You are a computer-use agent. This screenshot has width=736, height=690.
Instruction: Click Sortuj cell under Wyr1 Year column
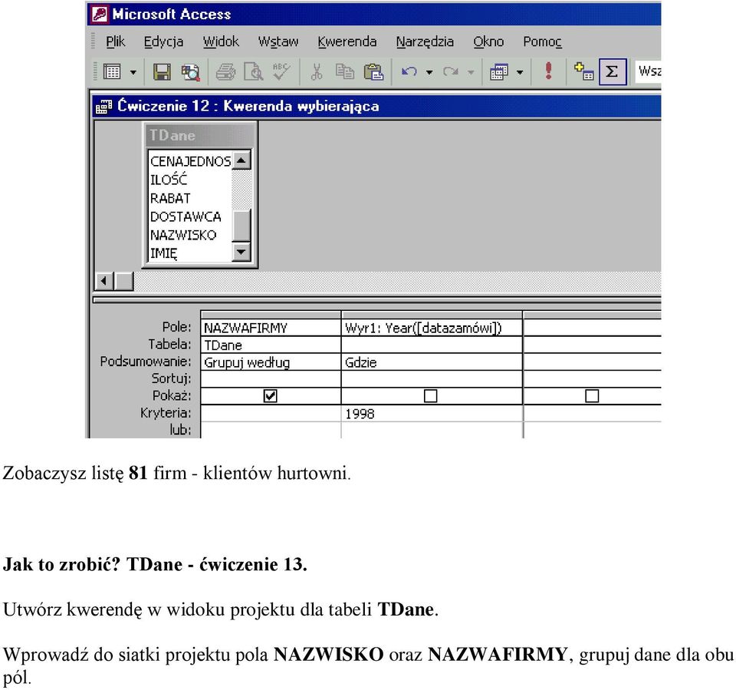click(x=432, y=379)
